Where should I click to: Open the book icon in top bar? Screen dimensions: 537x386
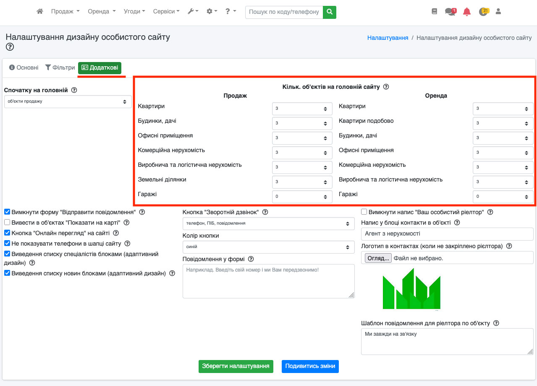click(435, 12)
